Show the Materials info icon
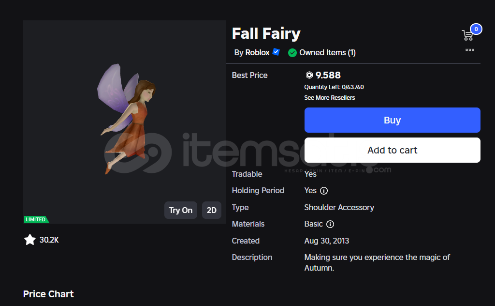 [x=330, y=224]
